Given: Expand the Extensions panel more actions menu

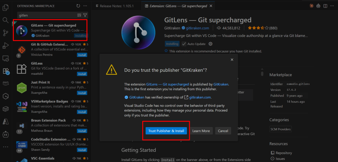Looking at the screenshot, I should [x=85, y=6].
